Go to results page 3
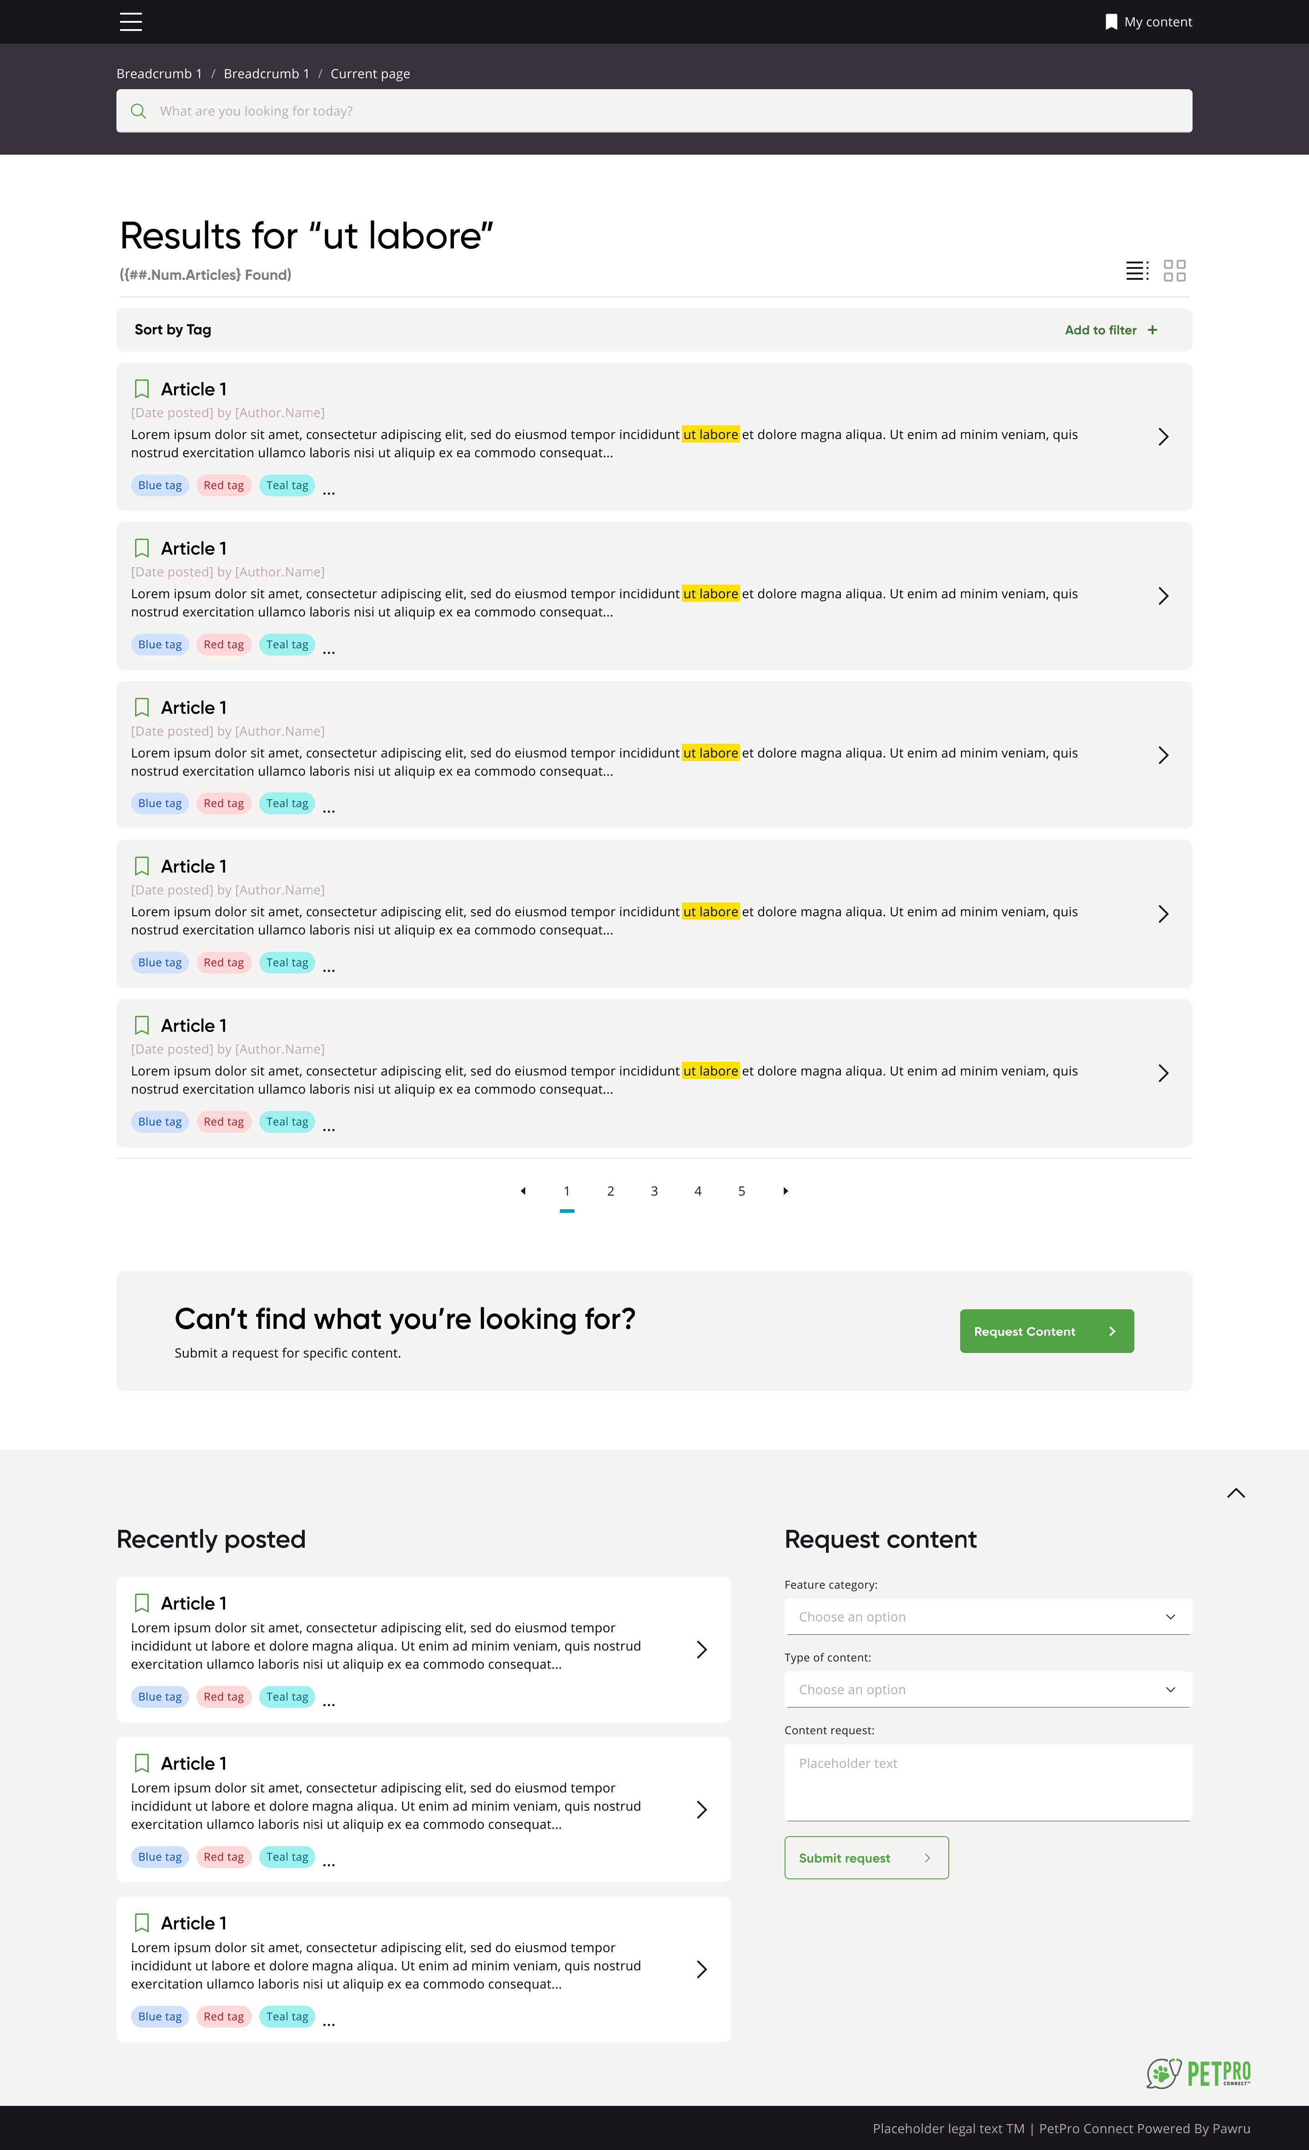The width and height of the screenshot is (1309, 2150). (654, 1191)
